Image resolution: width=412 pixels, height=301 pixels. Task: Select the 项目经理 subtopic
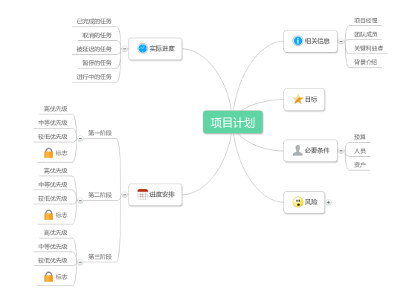click(365, 21)
